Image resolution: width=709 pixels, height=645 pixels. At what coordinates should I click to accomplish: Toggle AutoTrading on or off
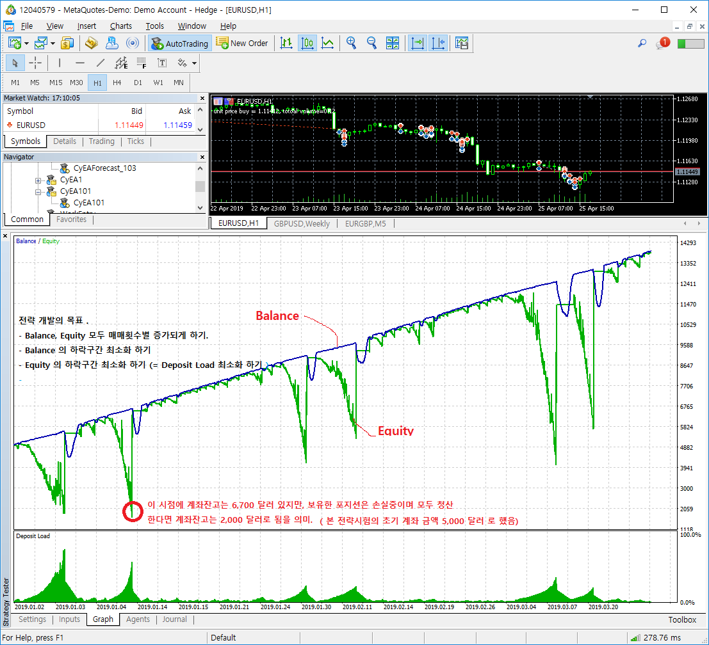[181, 44]
